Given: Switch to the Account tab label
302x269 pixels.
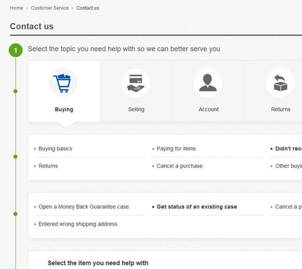Looking at the screenshot, I should [208, 109].
